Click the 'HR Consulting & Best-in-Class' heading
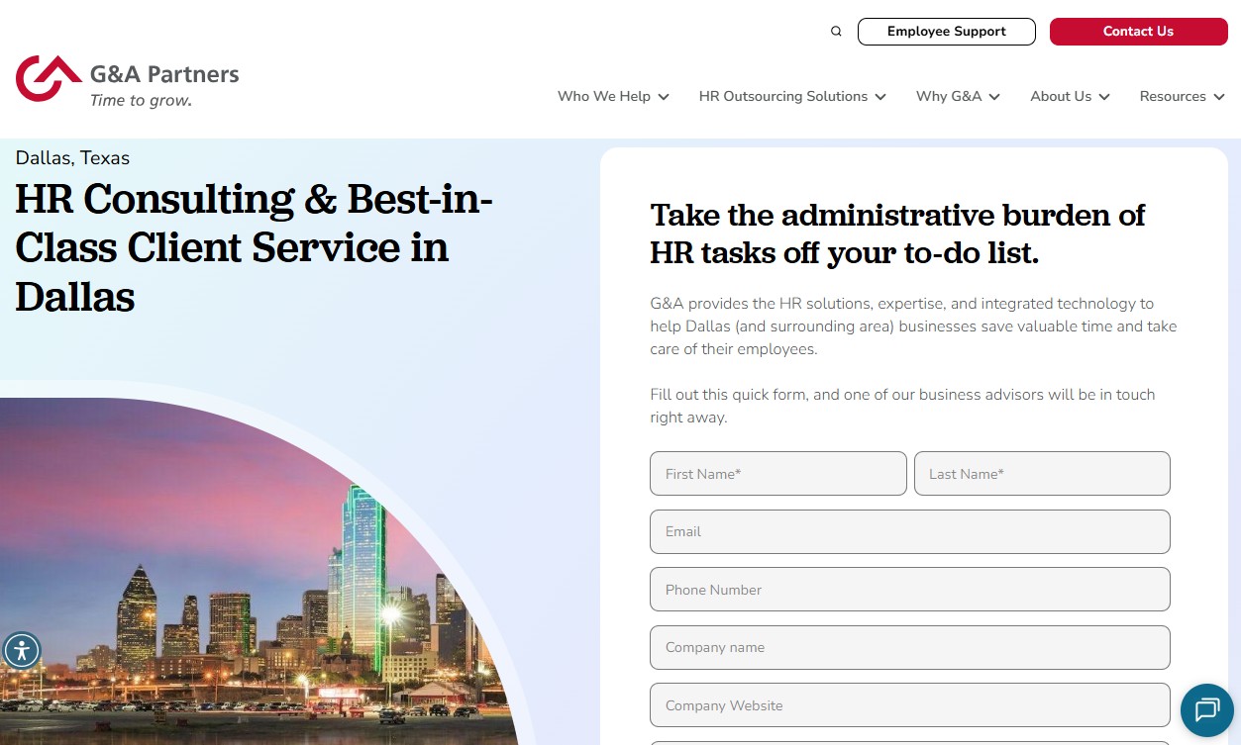The width and height of the screenshot is (1241, 745). tap(254, 247)
